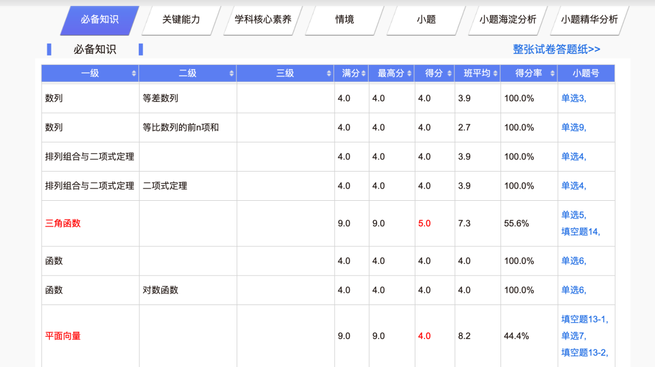This screenshot has width=655, height=367.
Task: Open the 小题精华分析 tab
Action: [x=589, y=20]
